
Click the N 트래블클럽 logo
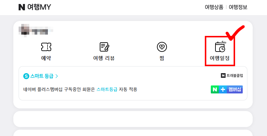tap(232, 75)
